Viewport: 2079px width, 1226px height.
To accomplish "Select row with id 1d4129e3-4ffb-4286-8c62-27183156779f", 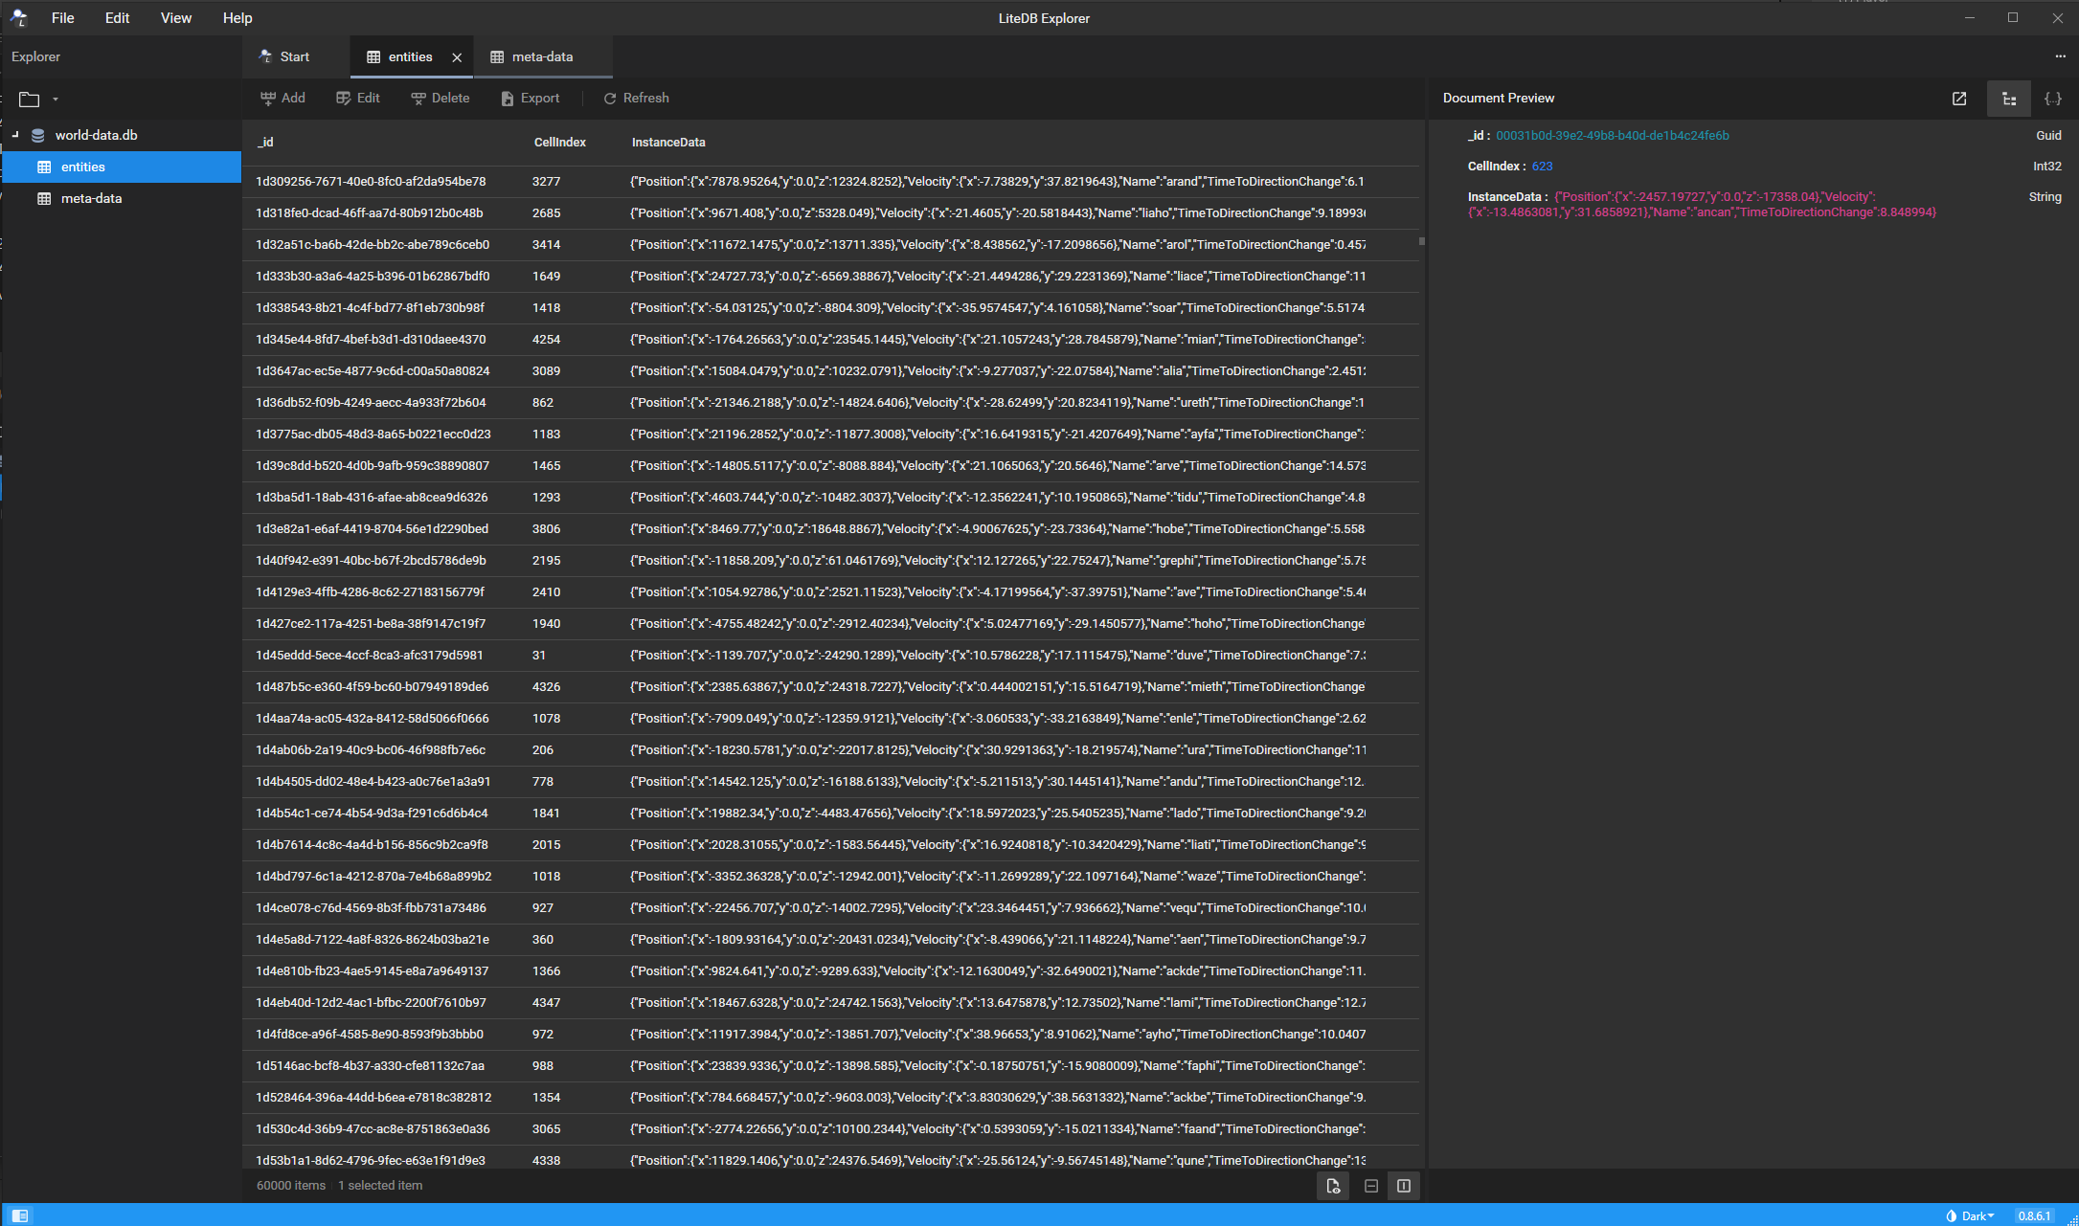I will click(830, 591).
